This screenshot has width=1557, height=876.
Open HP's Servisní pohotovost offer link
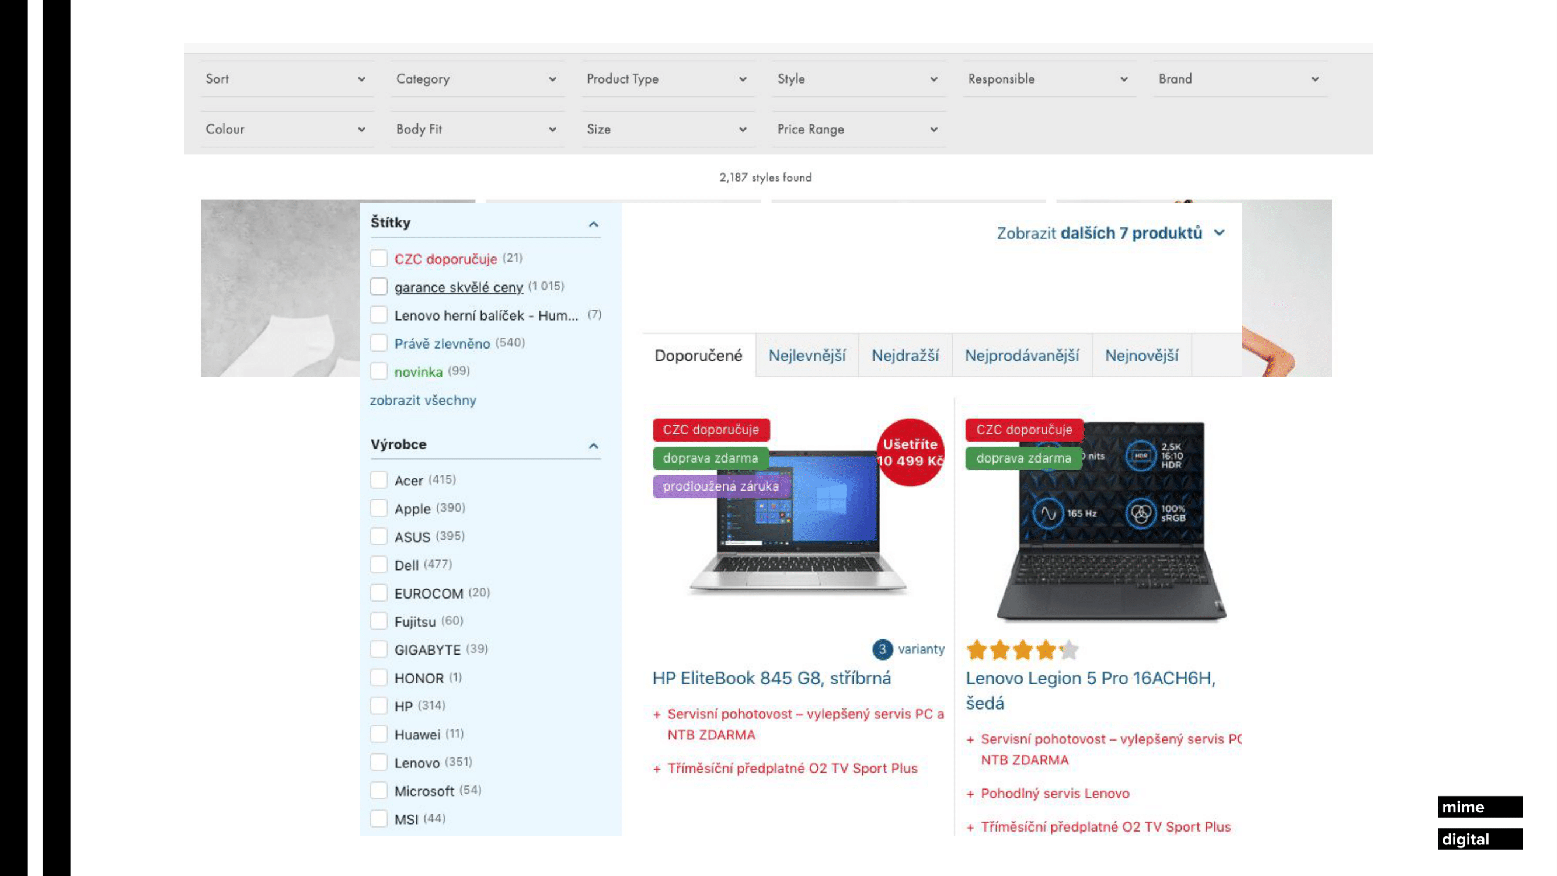pyautogui.click(x=805, y=724)
